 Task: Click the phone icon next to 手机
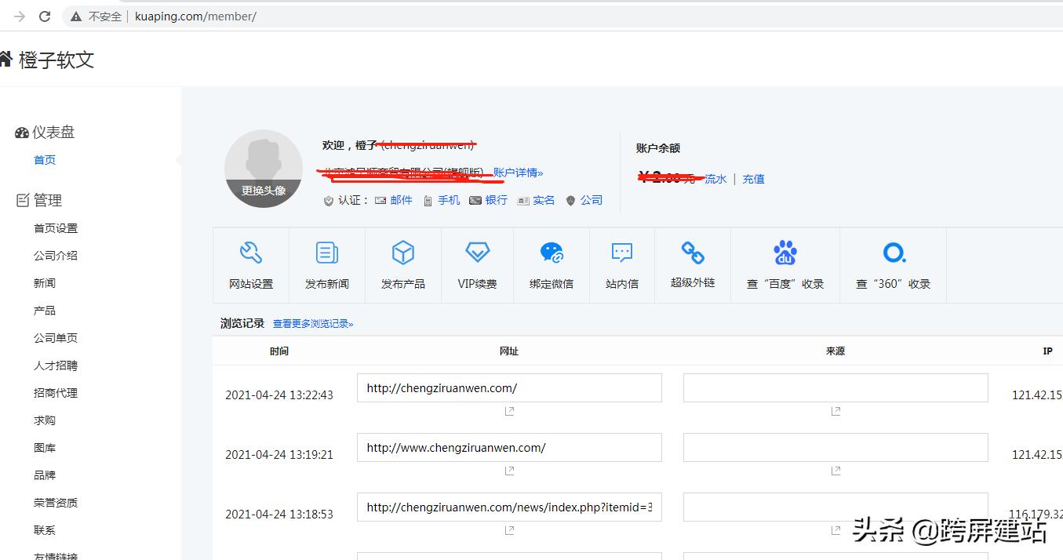click(x=428, y=201)
